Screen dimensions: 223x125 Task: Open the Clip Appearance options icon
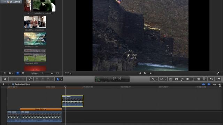(57, 73)
